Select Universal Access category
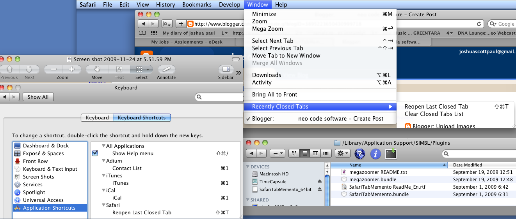This screenshot has width=516, height=219. pyautogui.click(x=50, y=200)
